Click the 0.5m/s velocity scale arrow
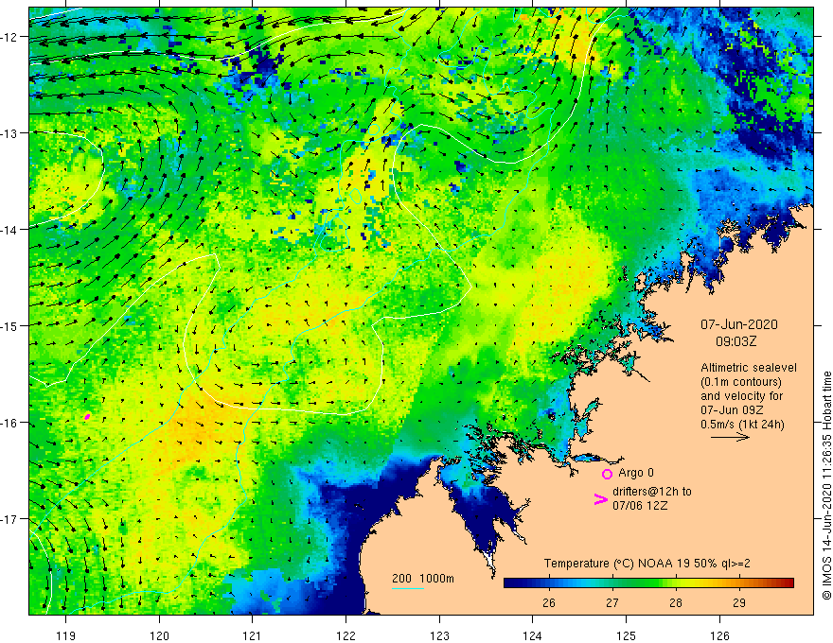 [730, 437]
